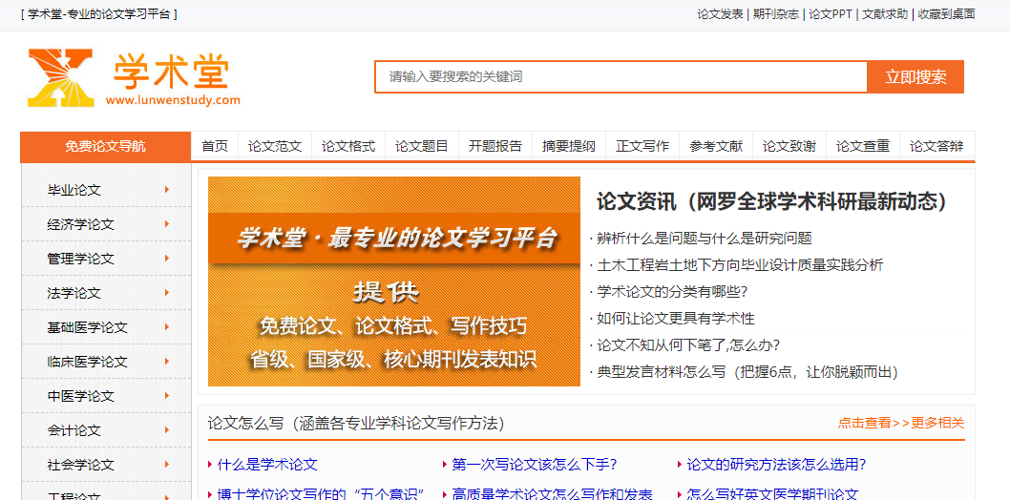Switch to the 开题报告 tab
This screenshot has height=500, width=1010.
pos(495,146)
